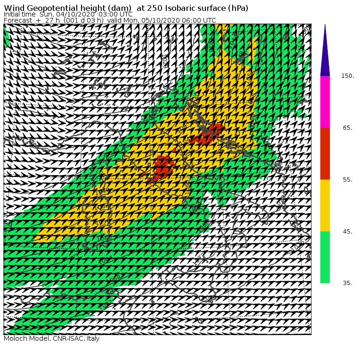Click the contour label "1028" near the top
Viewport: 358px width, 345px height.
[165, 62]
